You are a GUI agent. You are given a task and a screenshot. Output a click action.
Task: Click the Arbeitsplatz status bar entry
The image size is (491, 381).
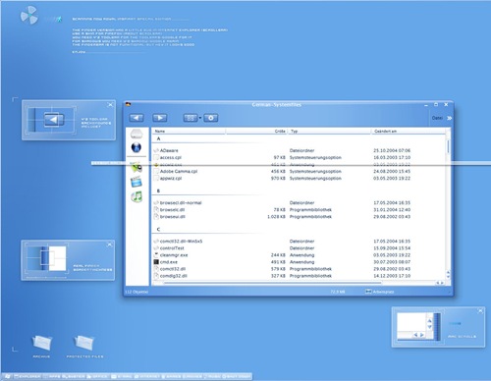point(380,292)
